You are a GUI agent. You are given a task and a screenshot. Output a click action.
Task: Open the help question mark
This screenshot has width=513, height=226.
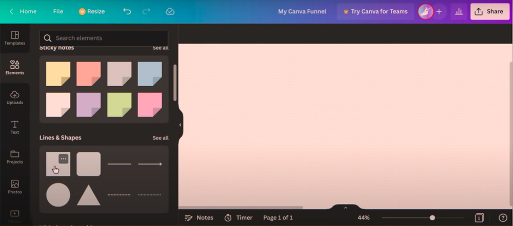click(503, 218)
